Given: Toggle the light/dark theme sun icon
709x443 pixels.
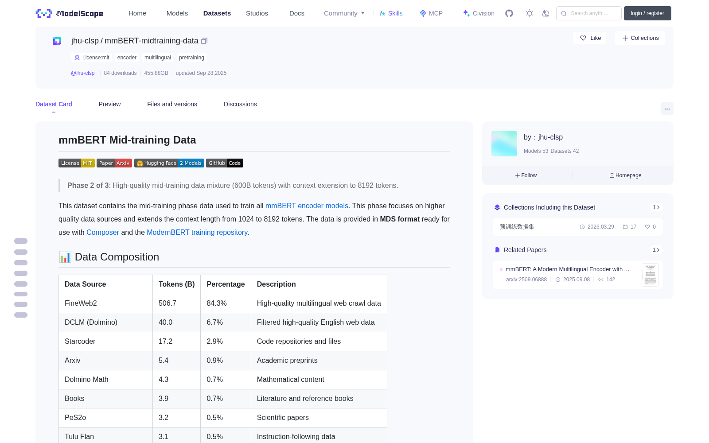Looking at the screenshot, I should pos(530,13).
